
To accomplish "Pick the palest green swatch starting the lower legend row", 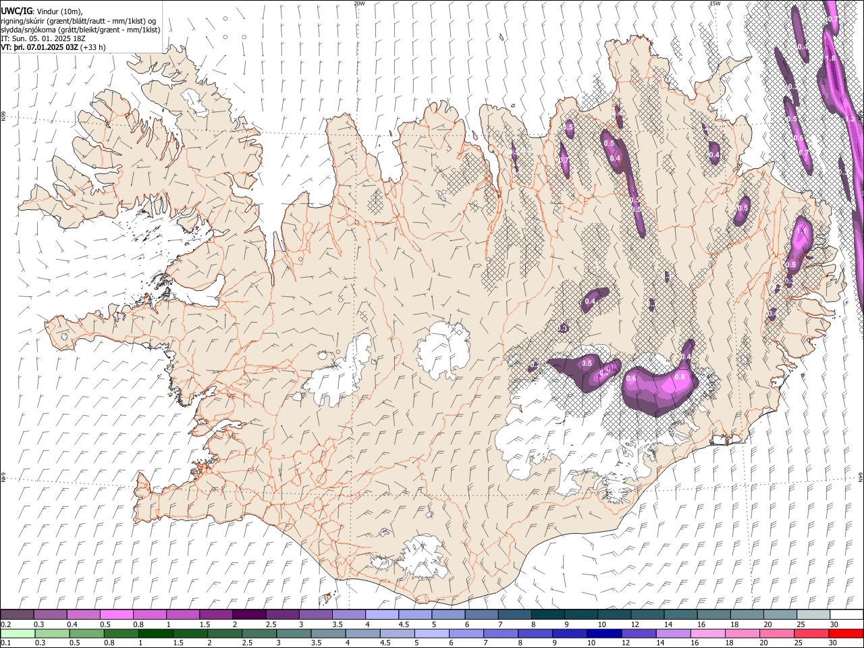I will 17,634.
